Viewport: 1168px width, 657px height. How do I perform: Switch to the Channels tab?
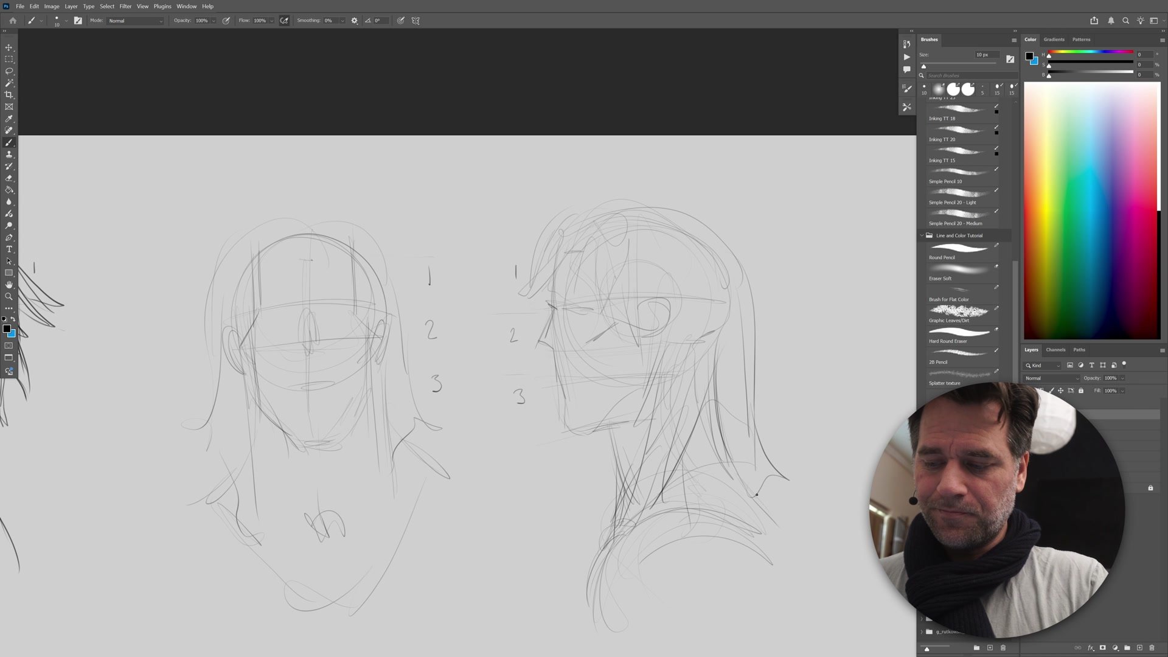[x=1055, y=350]
